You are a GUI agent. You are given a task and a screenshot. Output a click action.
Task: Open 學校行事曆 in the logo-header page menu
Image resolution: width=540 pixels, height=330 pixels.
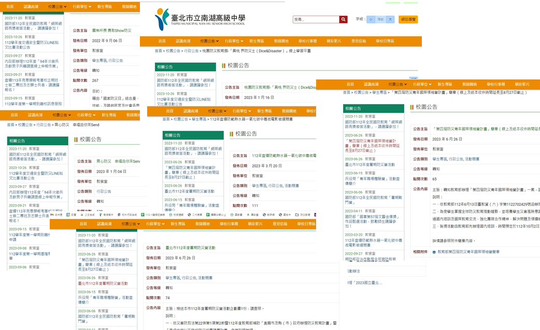point(307,41)
